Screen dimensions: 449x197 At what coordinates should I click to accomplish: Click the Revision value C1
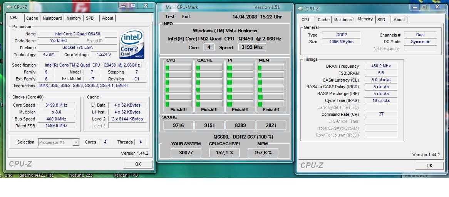pyautogui.click(x=137, y=79)
